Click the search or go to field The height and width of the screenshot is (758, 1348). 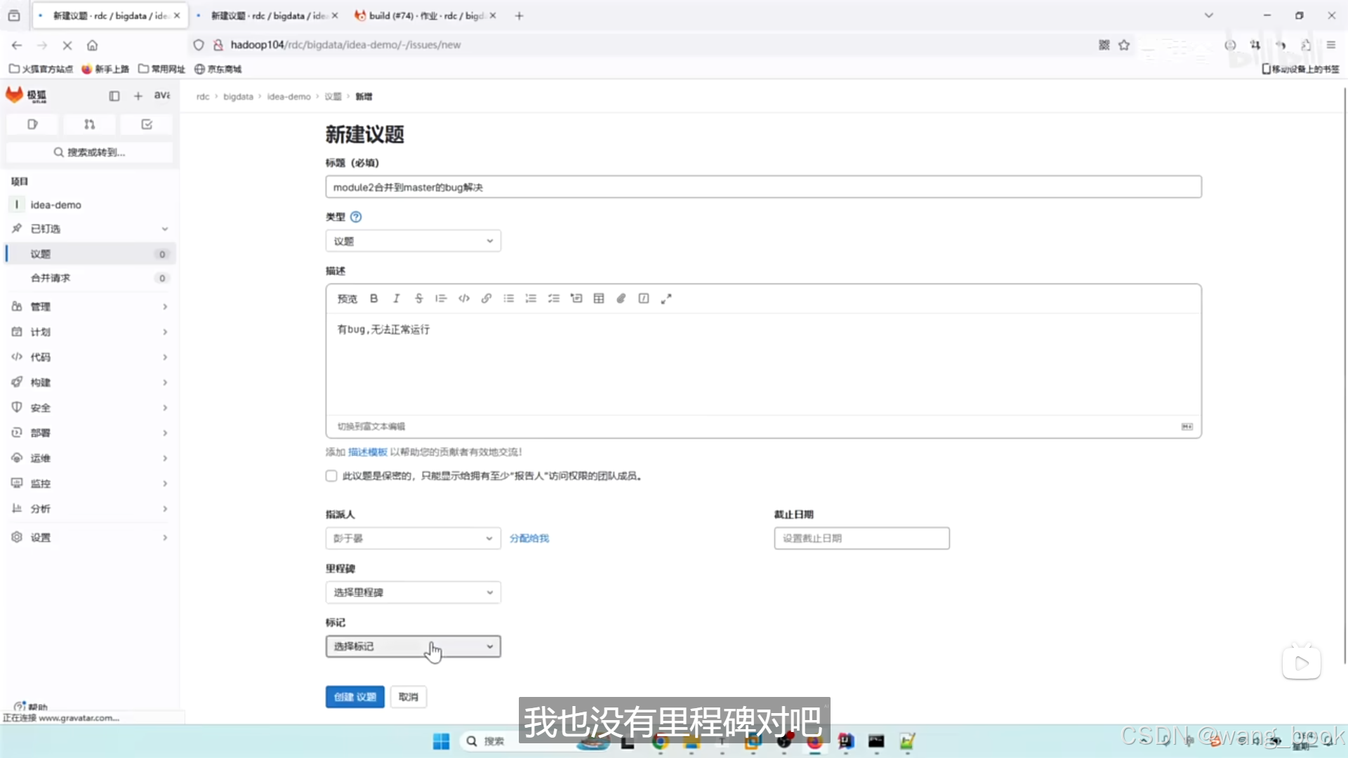89,152
